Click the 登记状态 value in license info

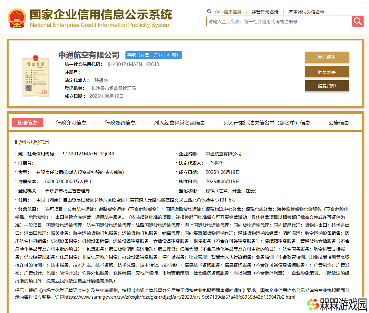(231, 191)
